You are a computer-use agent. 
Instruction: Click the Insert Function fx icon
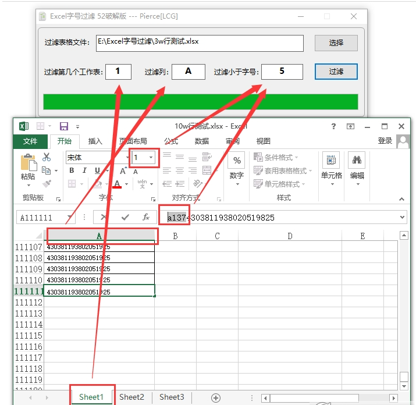(x=146, y=217)
